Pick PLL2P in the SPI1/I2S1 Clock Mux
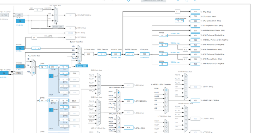Image resolution: width=276 pixels, height=133 pixels. point(119,96)
